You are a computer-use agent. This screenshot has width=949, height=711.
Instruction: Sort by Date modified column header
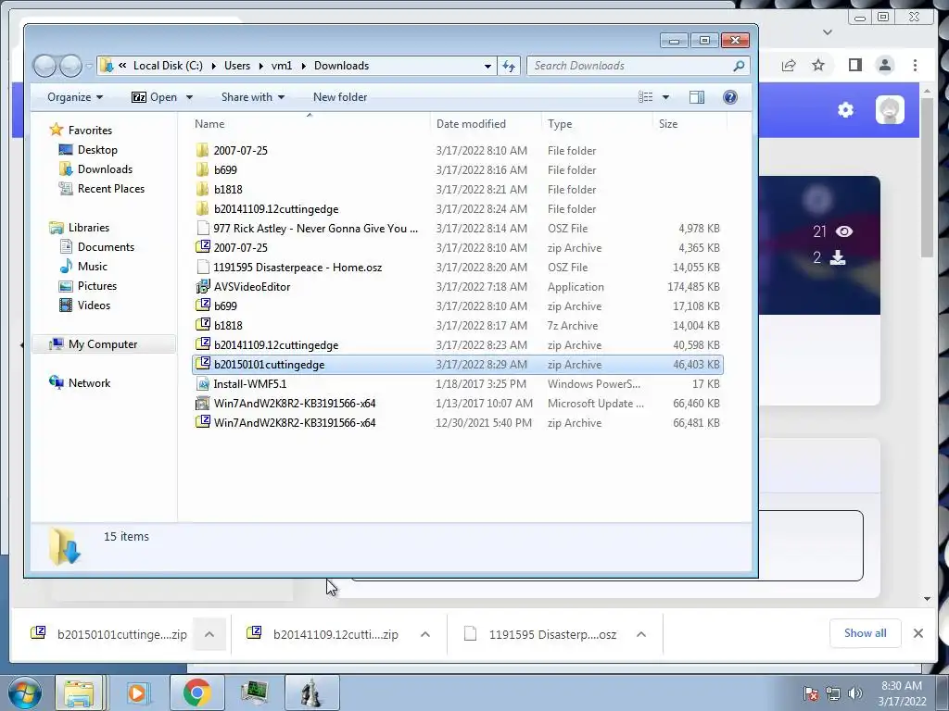click(486, 124)
